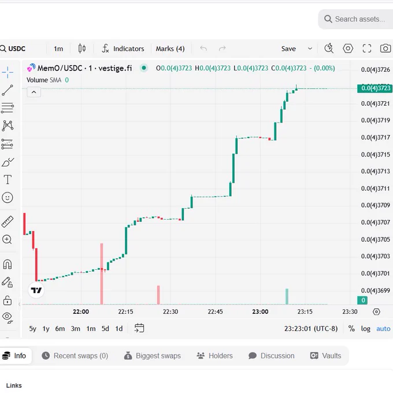Change the 1m time interval

click(58, 49)
